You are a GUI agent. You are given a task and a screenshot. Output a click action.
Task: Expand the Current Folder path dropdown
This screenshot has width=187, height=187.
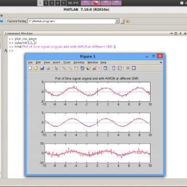[117, 21]
